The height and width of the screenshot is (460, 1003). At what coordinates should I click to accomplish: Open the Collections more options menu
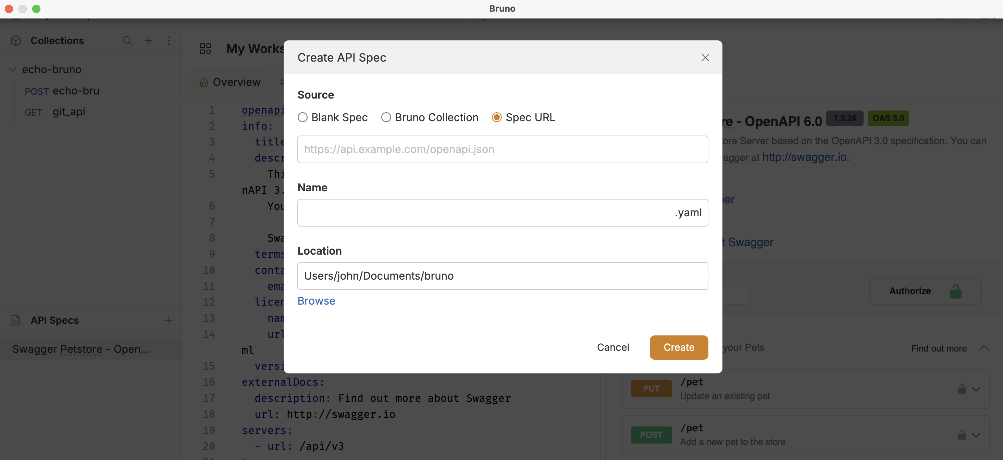coord(169,40)
